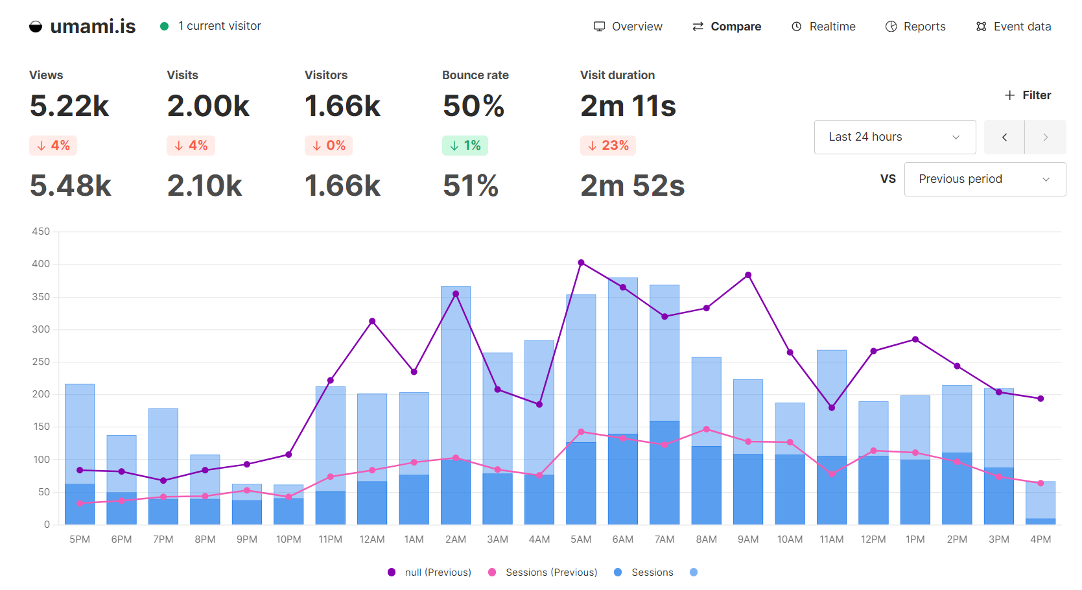Open the Last 24 hours dropdown
This screenshot has width=1082, height=590.
click(x=895, y=137)
